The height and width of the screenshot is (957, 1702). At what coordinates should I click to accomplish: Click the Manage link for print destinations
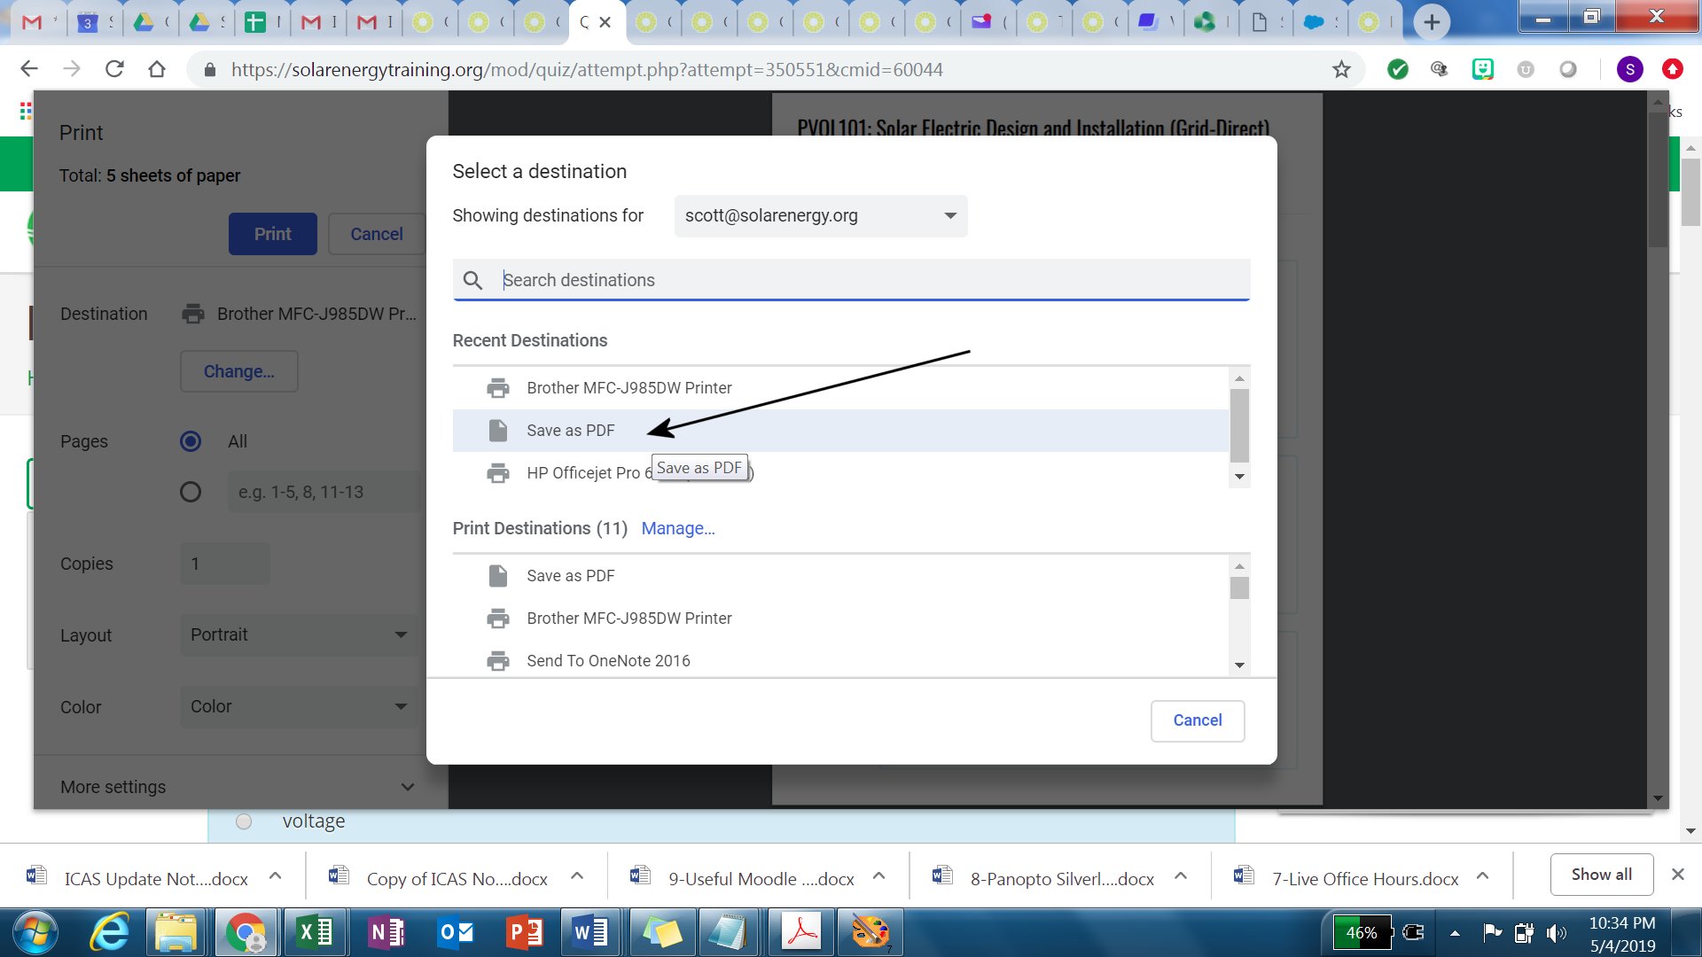(677, 528)
